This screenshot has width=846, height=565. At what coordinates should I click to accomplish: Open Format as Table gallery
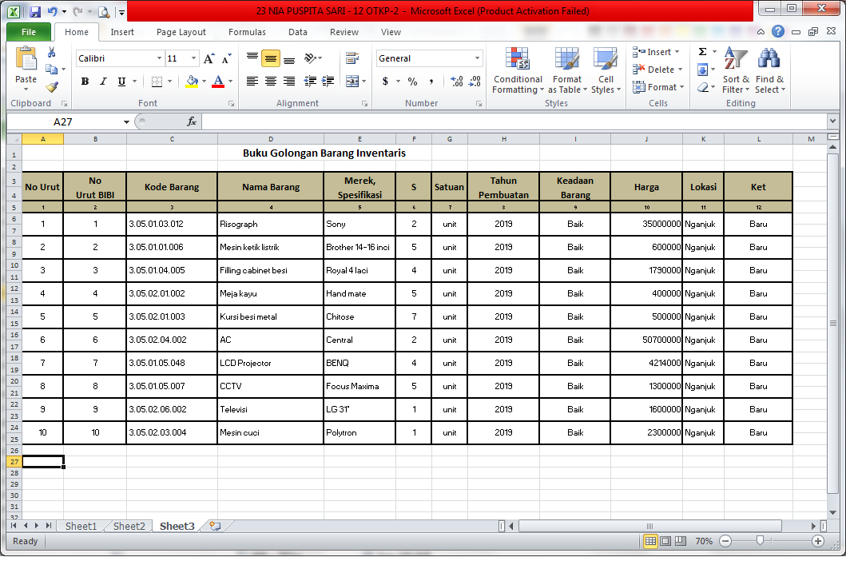[x=567, y=70]
